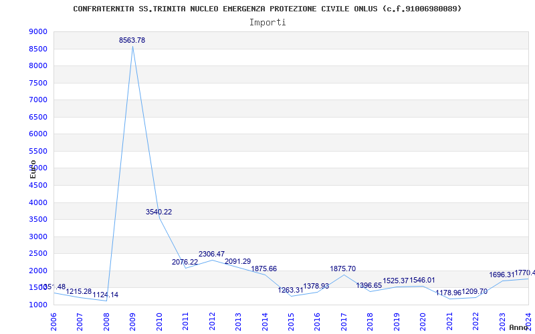The height and width of the screenshot is (334, 535).
Task: Select the 2306.47 data label
Action: tap(211, 255)
